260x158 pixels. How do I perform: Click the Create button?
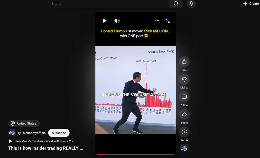point(251,4)
